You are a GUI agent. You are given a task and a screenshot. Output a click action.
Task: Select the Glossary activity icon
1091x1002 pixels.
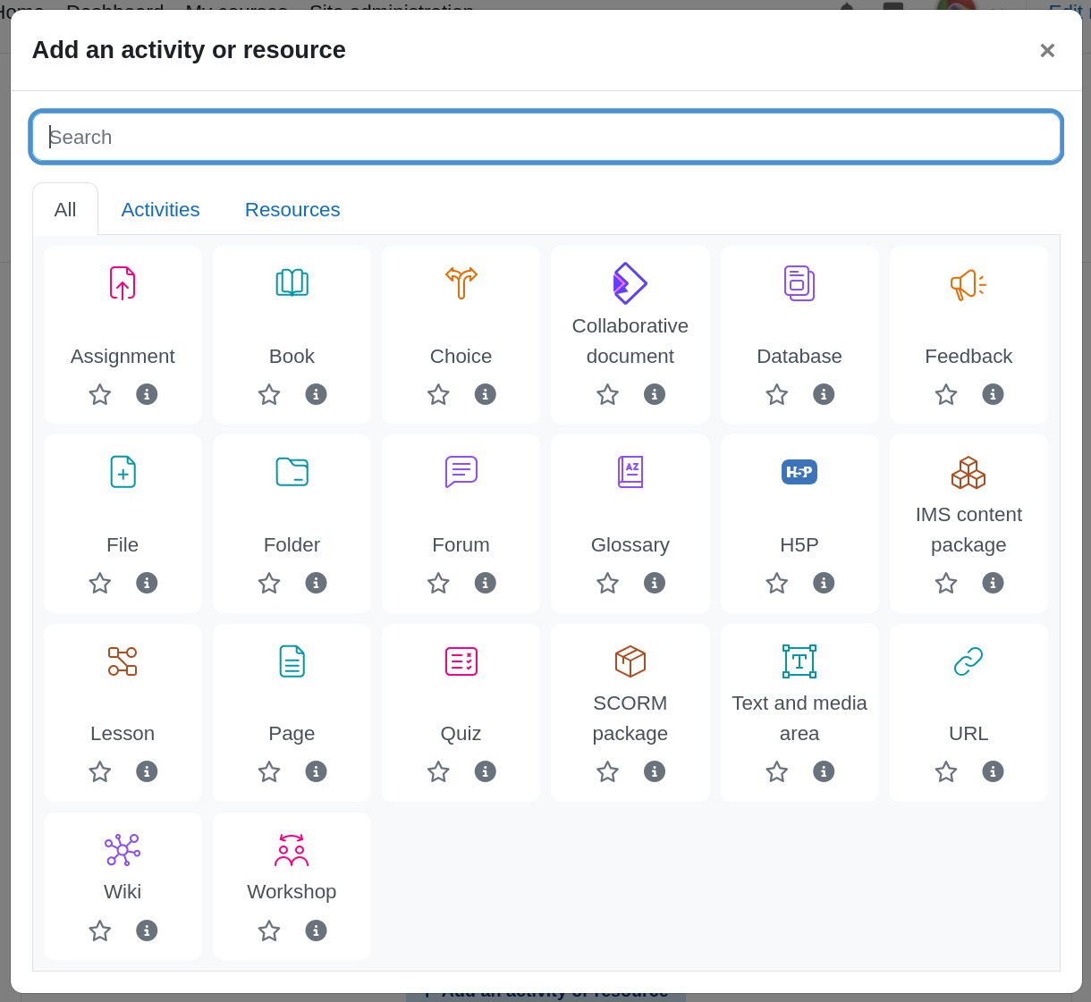pos(630,472)
